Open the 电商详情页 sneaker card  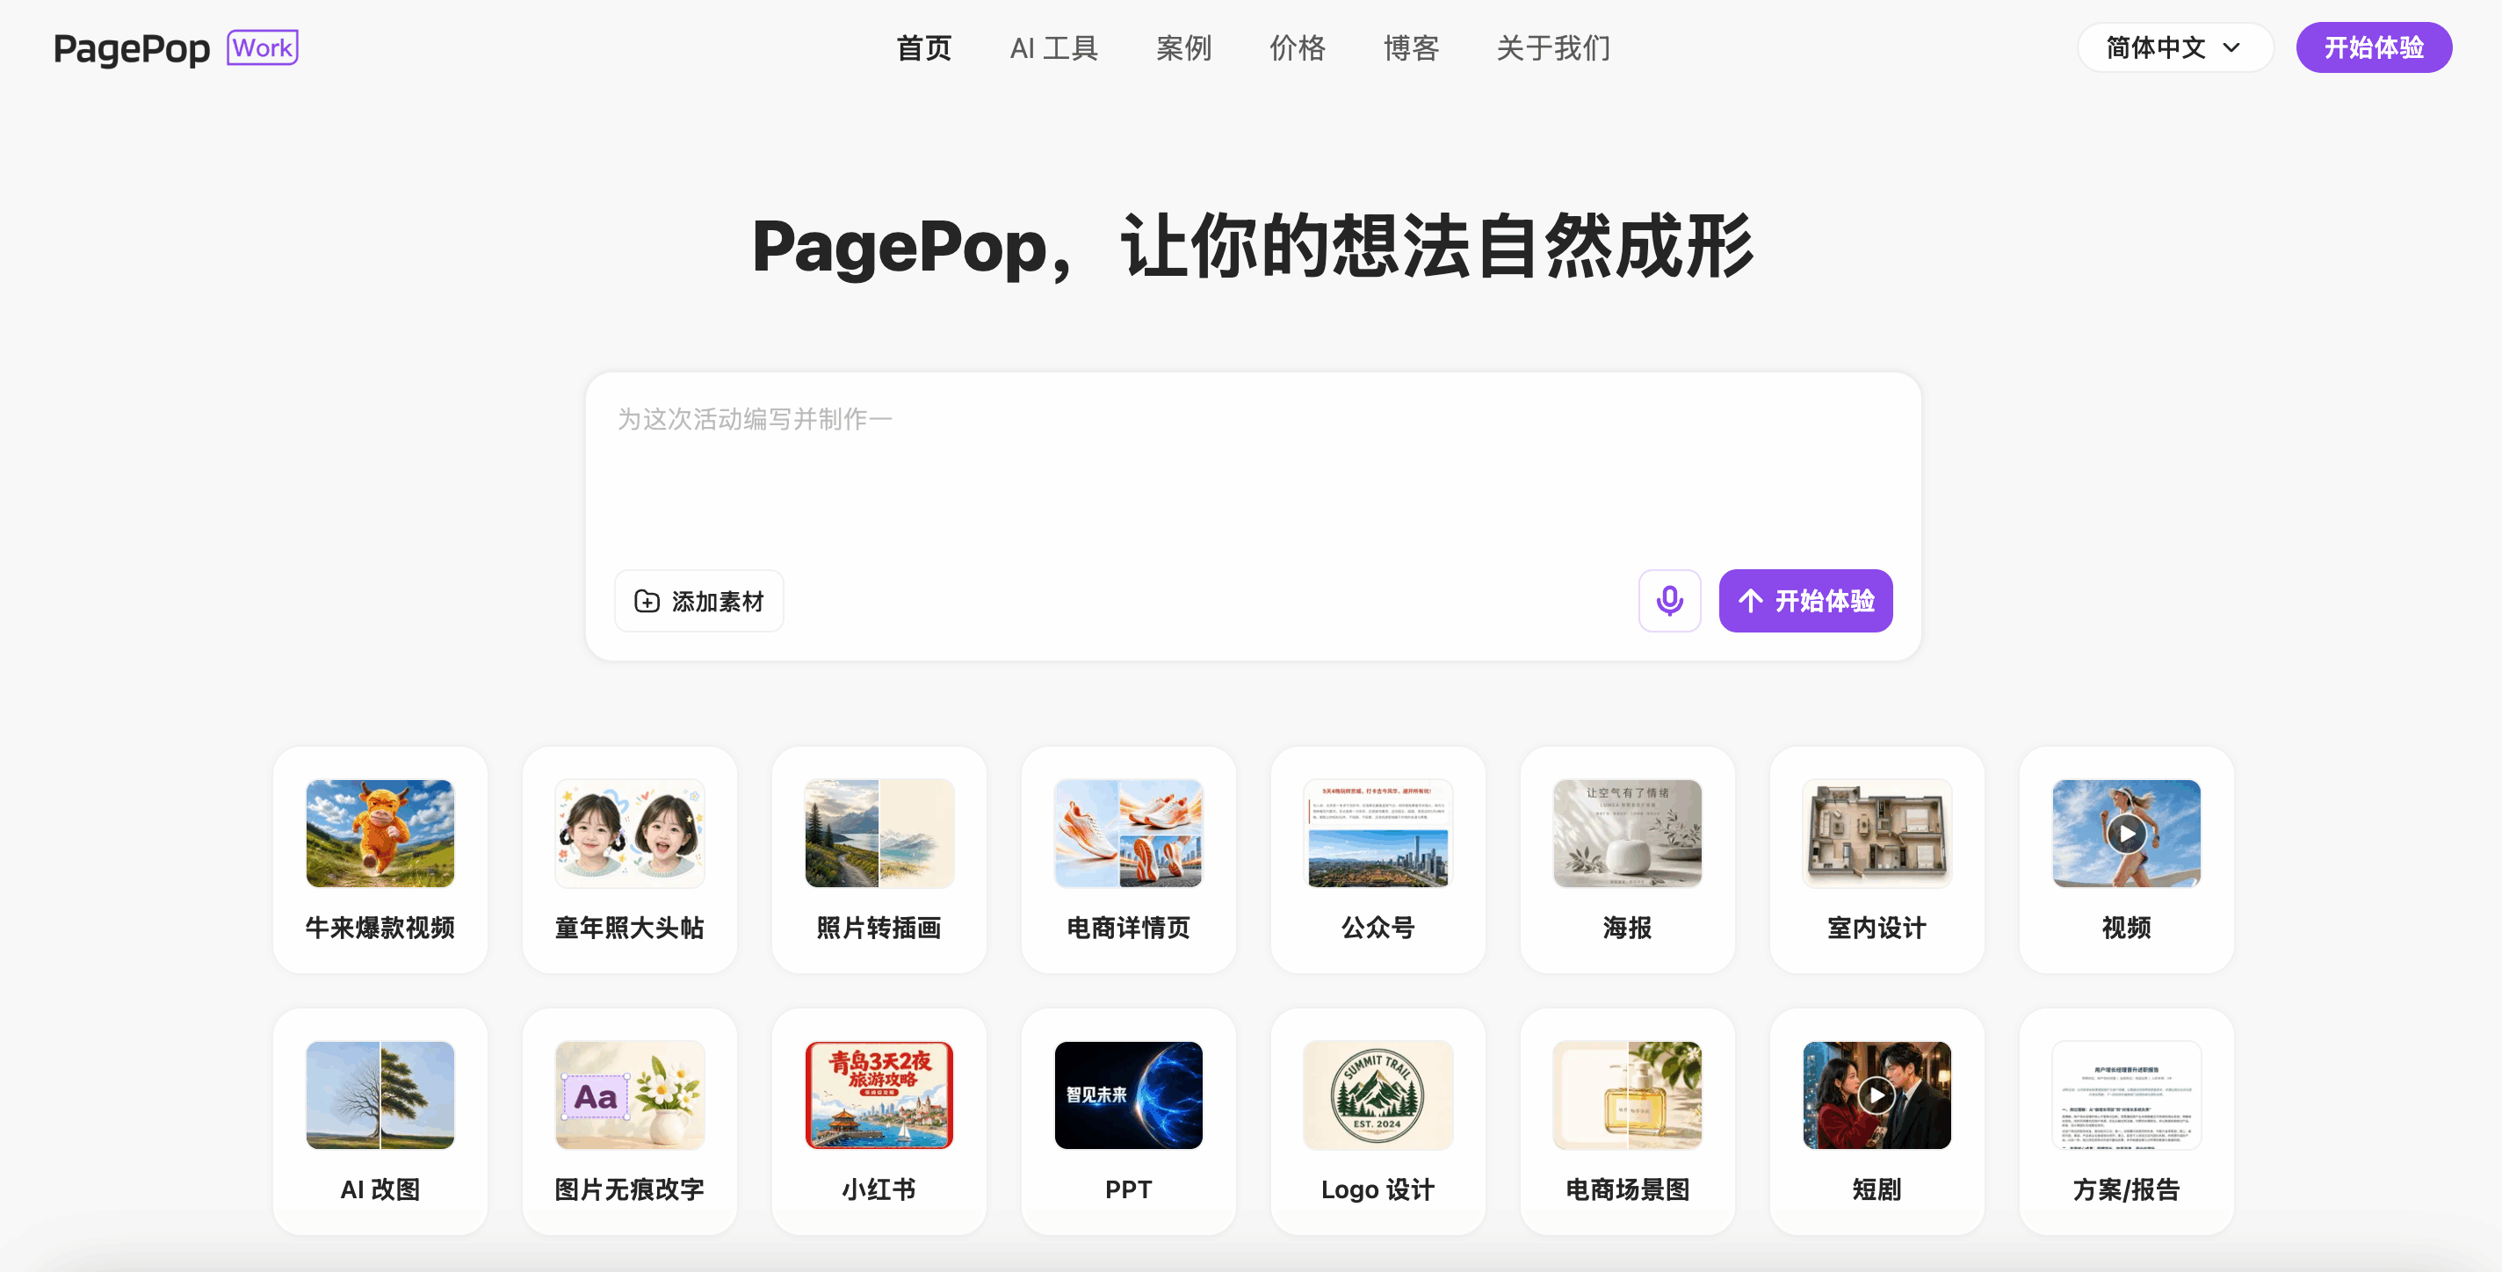pyautogui.click(x=1129, y=859)
